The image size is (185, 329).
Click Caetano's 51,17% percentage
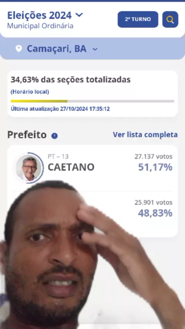(155, 167)
